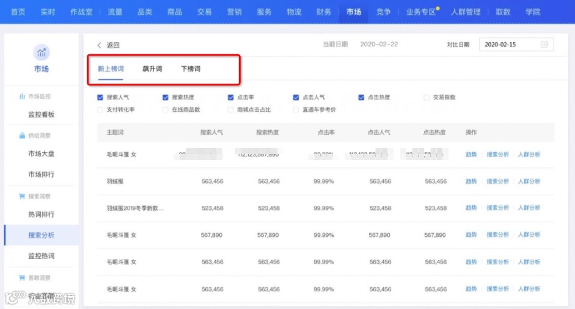Click the 对比日期 date input field
This screenshot has width=575, height=309.
click(516, 45)
